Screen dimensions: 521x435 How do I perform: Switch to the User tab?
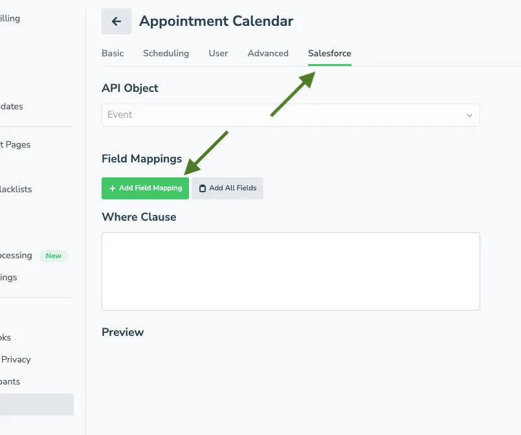pyautogui.click(x=218, y=53)
